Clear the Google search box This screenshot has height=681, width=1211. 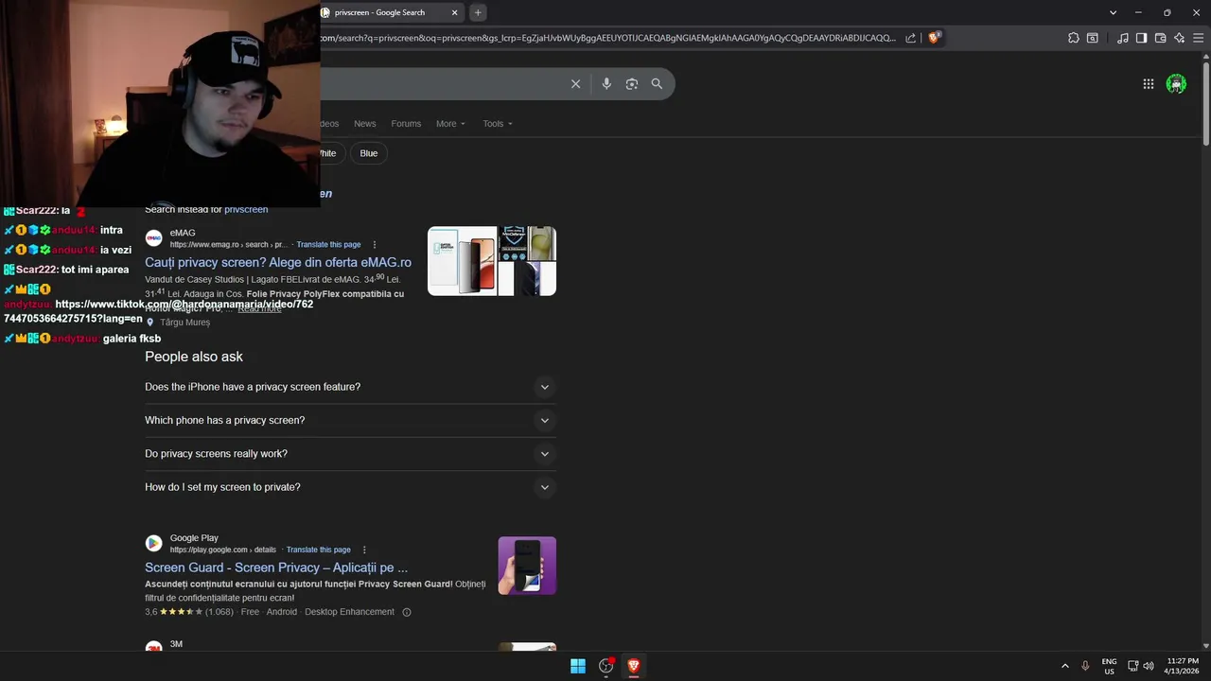pos(575,83)
